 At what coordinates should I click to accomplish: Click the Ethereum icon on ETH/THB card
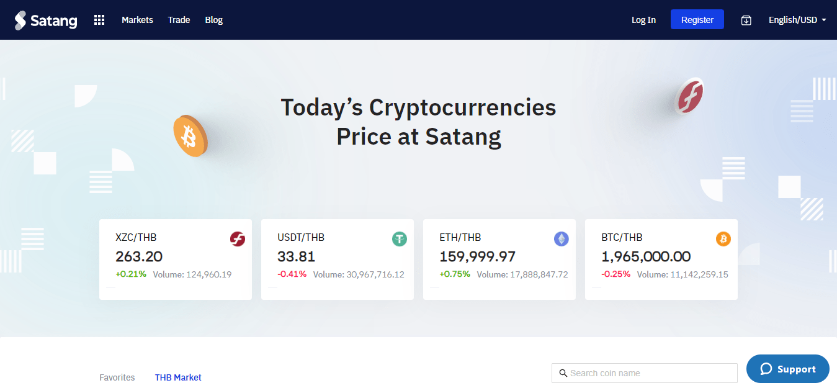[x=561, y=238]
